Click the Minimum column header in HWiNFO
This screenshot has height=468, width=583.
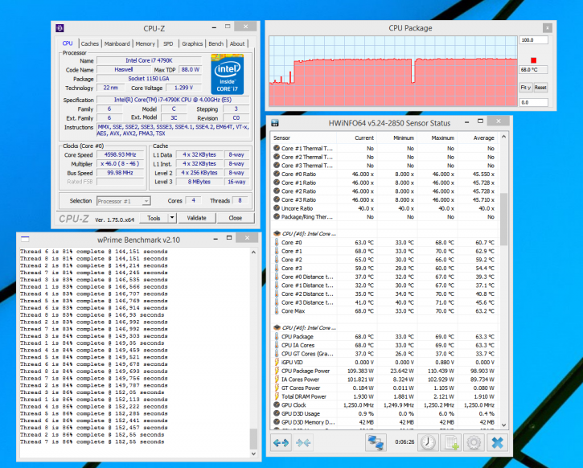pyautogui.click(x=397, y=138)
